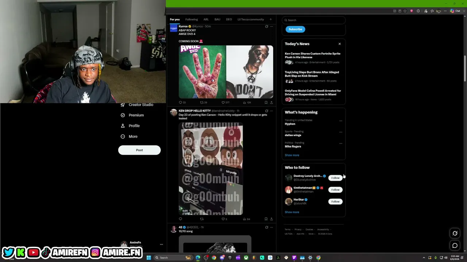This screenshot has height=262, width=467.
Task: Repost the Hello Kitty snippet post
Action: (x=202, y=219)
